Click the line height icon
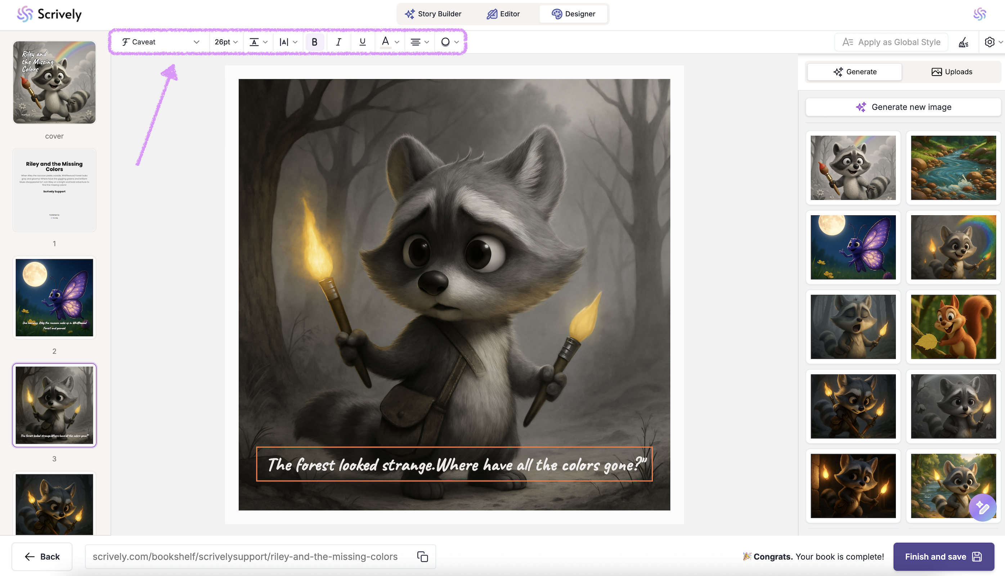1005x576 pixels. (x=255, y=42)
